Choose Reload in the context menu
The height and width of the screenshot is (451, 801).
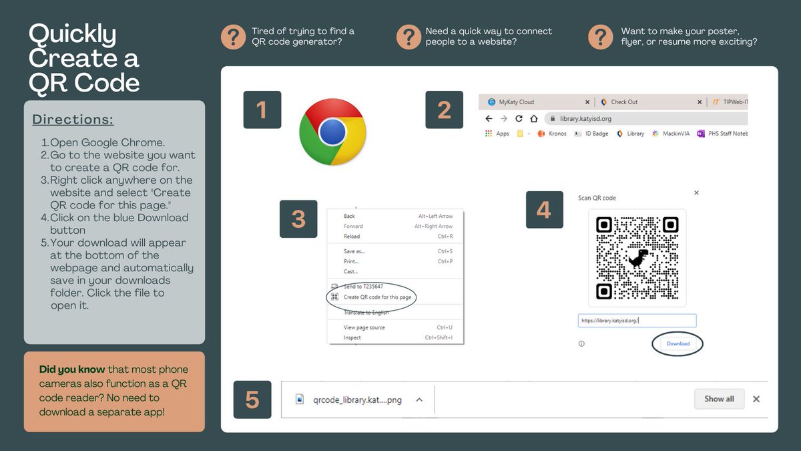(395, 237)
